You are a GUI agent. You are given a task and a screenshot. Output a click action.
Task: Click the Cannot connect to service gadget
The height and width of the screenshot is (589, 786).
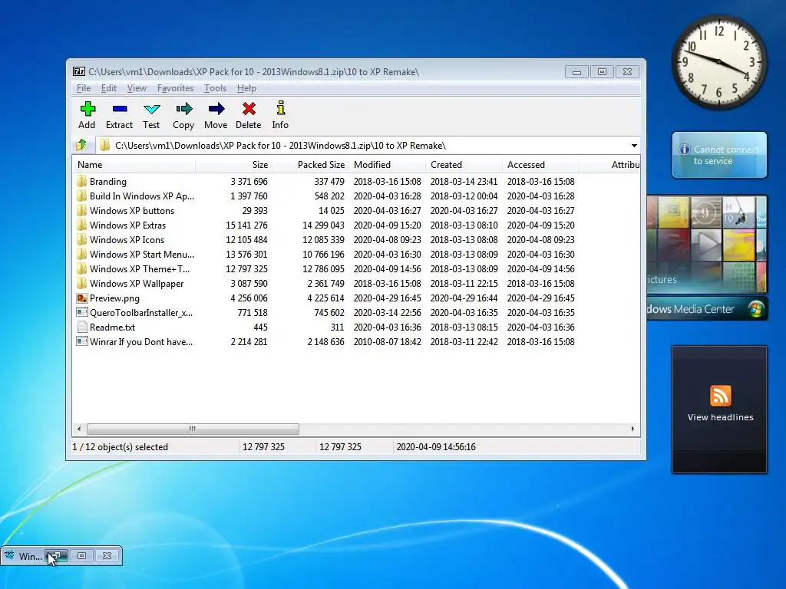pyautogui.click(x=719, y=155)
